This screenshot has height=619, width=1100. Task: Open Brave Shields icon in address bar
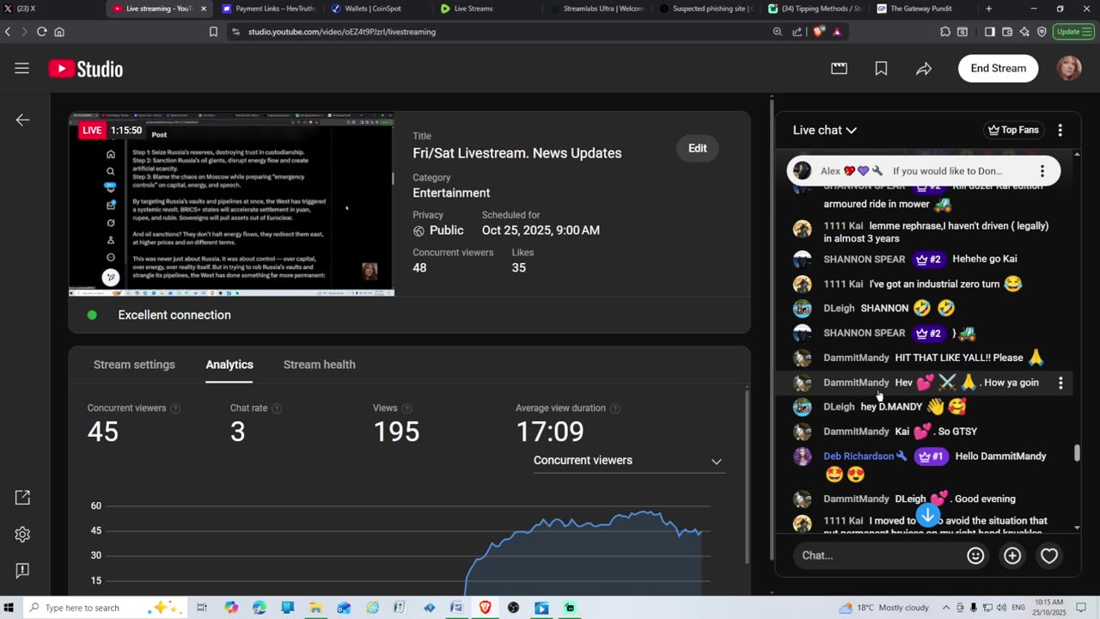[819, 32]
